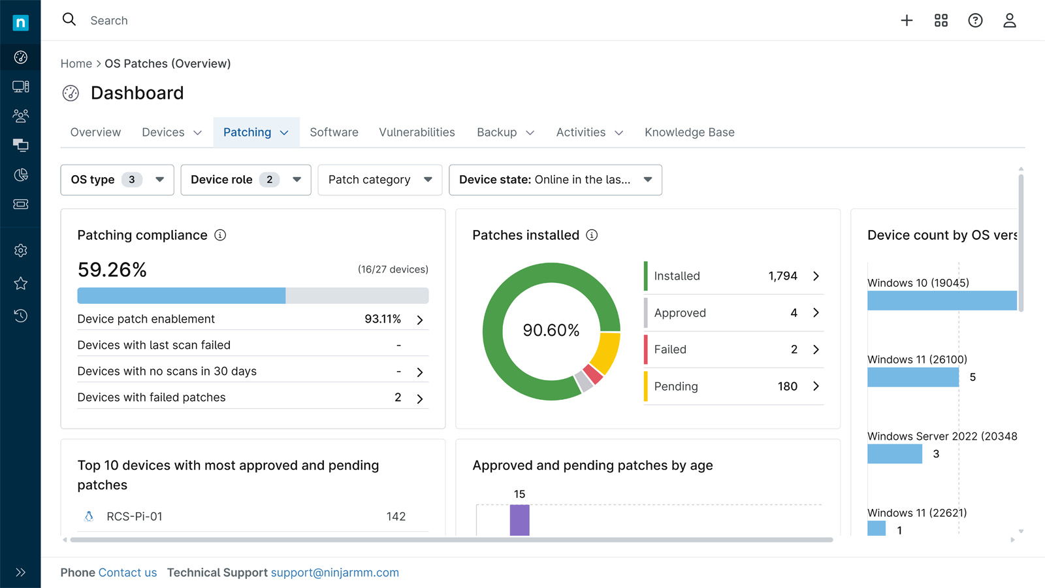Switch to the Software tab

334,133
